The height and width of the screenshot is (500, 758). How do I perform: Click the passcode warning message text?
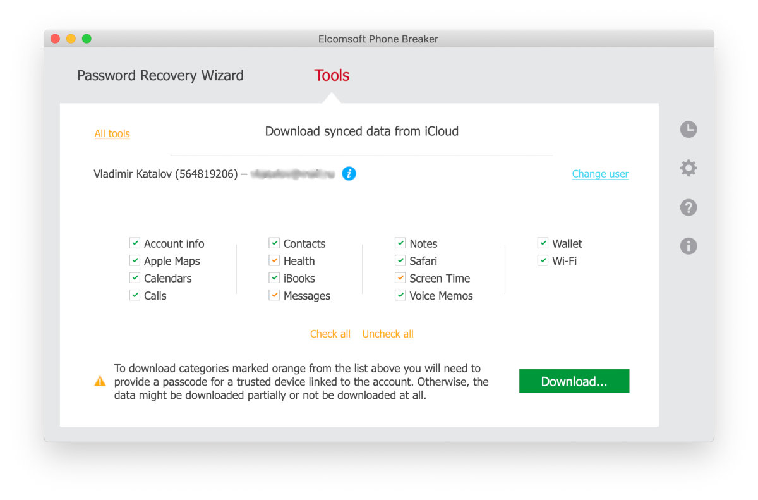[x=301, y=382]
